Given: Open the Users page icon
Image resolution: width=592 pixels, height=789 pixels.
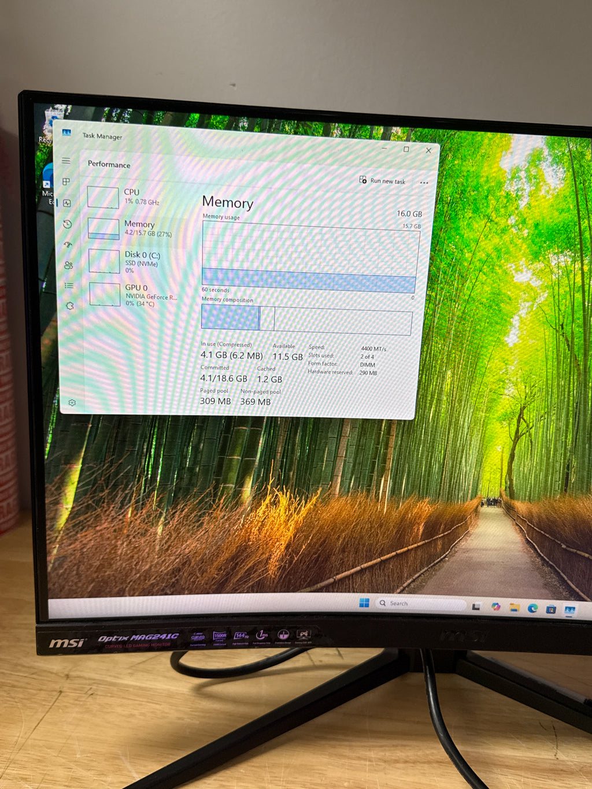Looking at the screenshot, I should pos(69,265).
